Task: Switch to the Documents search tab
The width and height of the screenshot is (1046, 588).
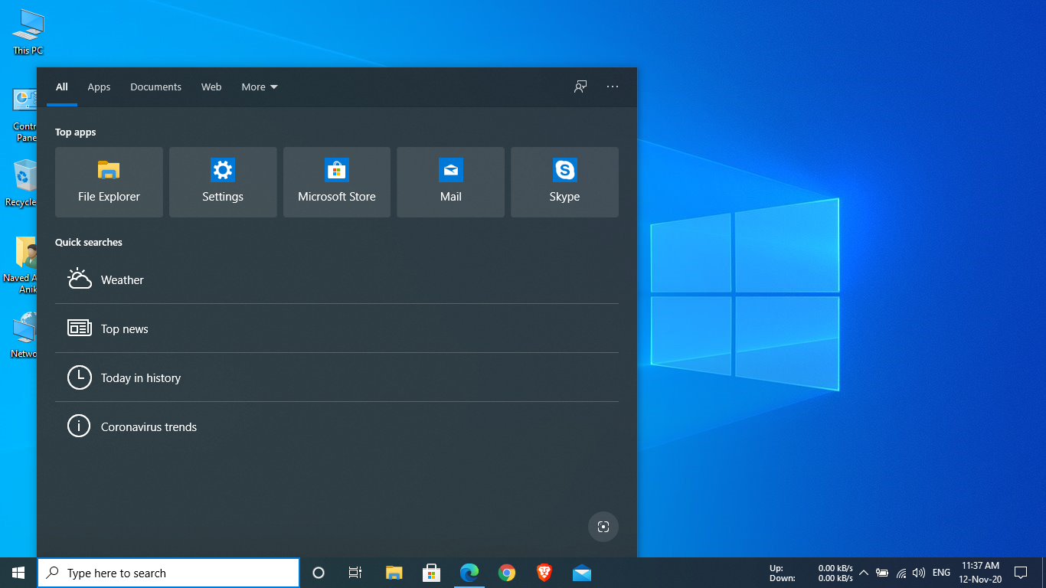Action: click(x=155, y=87)
